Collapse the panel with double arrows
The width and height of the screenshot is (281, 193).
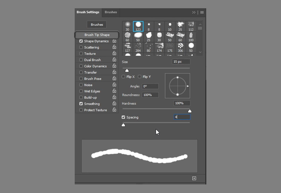194,12
